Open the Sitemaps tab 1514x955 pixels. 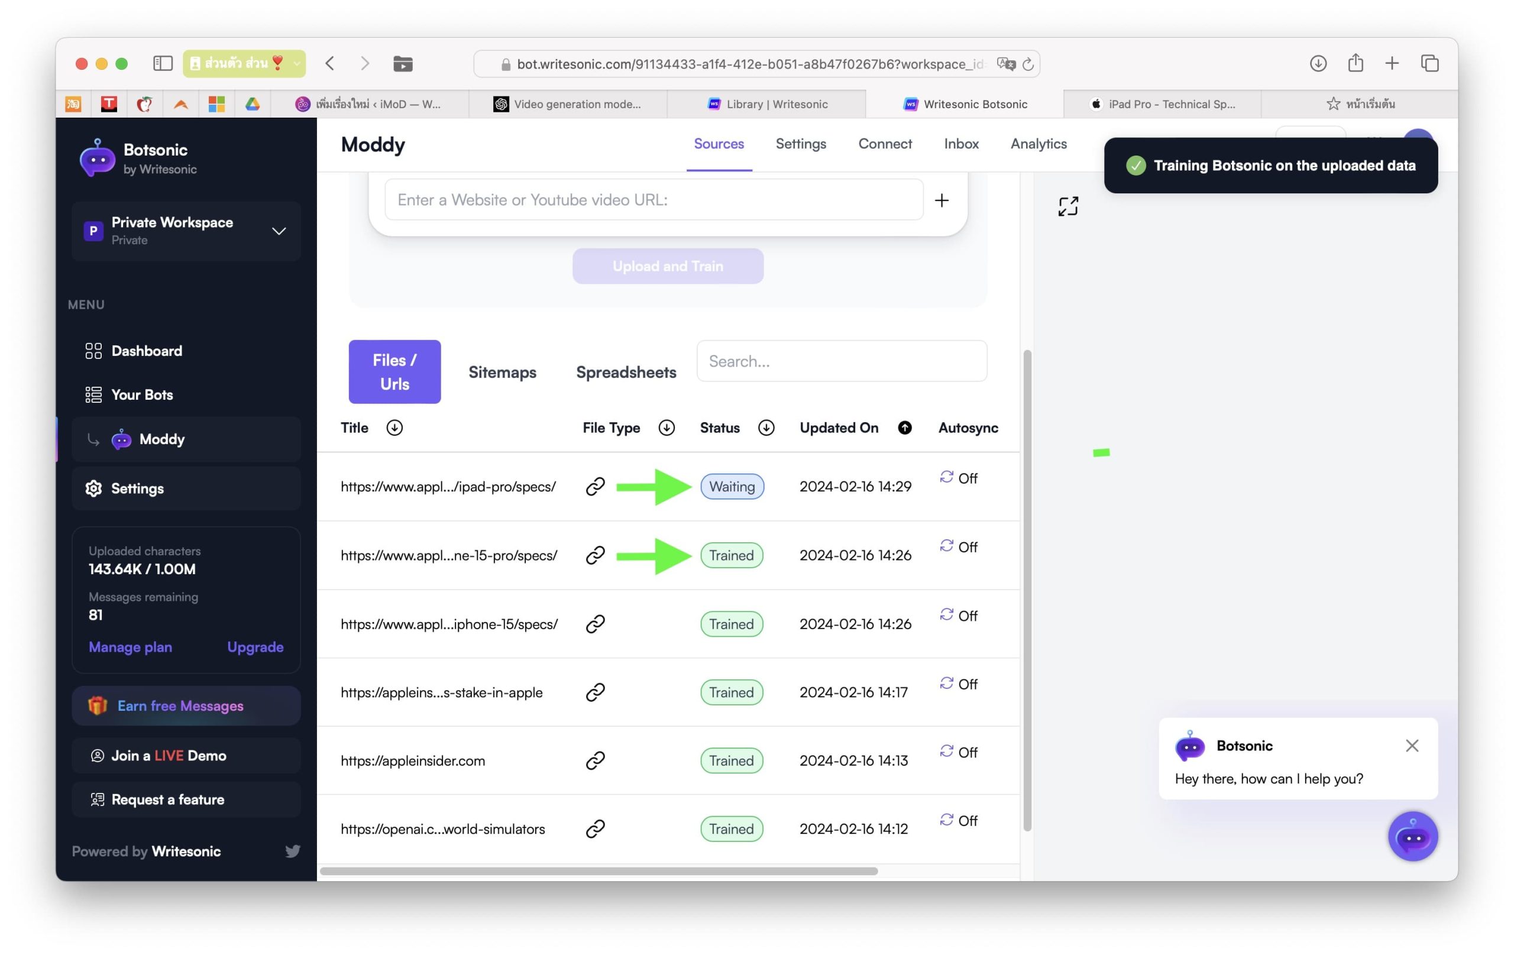click(502, 372)
